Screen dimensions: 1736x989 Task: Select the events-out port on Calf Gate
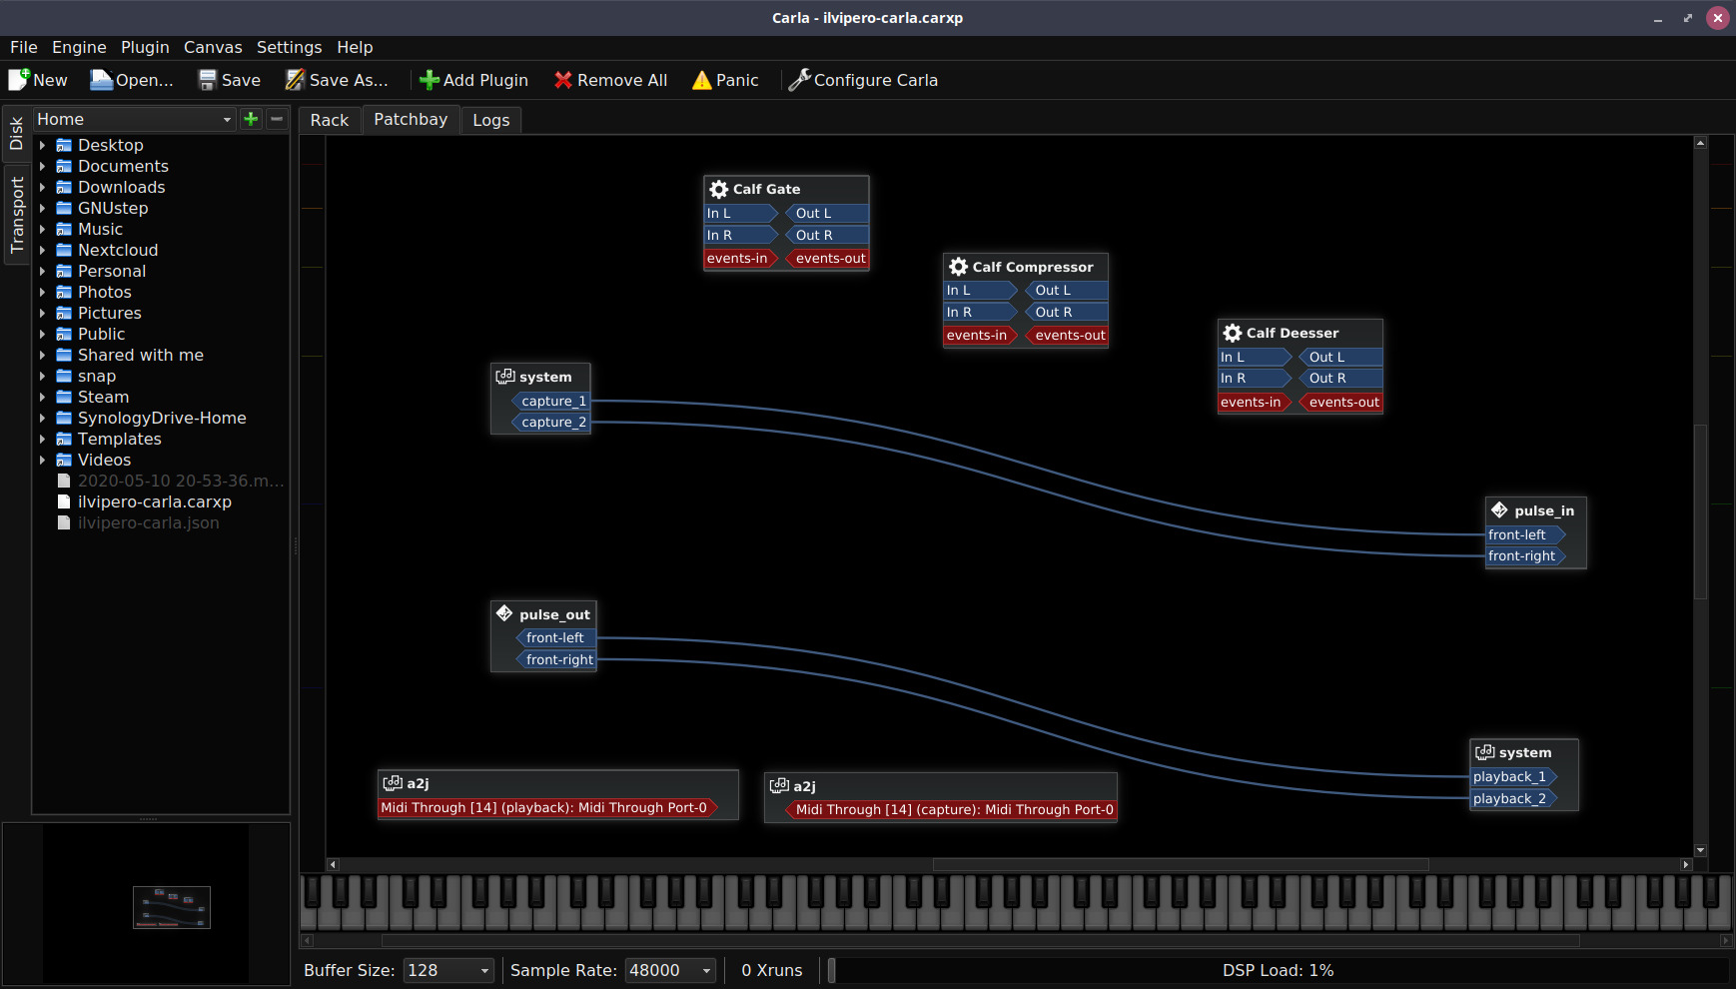click(829, 258)
